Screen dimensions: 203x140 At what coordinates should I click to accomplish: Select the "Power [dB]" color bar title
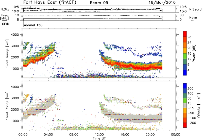coord(194,53)
